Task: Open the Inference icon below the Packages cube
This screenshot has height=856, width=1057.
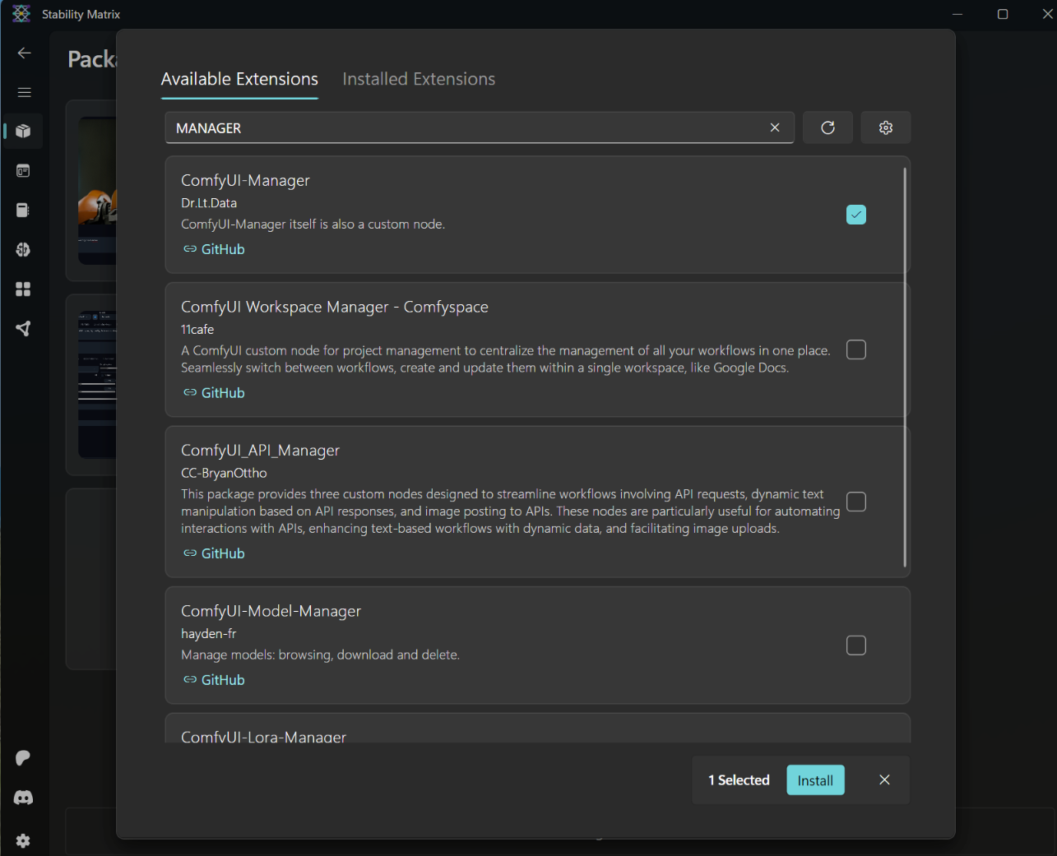Action: click(x=23, y=171)
